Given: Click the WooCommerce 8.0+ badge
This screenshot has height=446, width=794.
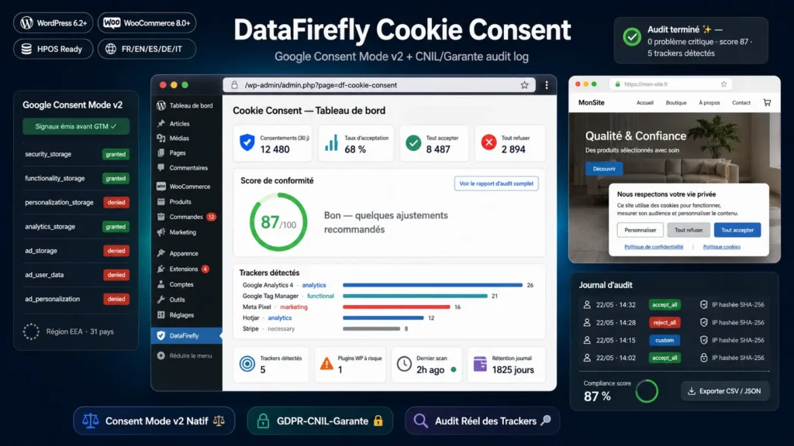Looking at the screenshot, I should (x=147, y=22).
